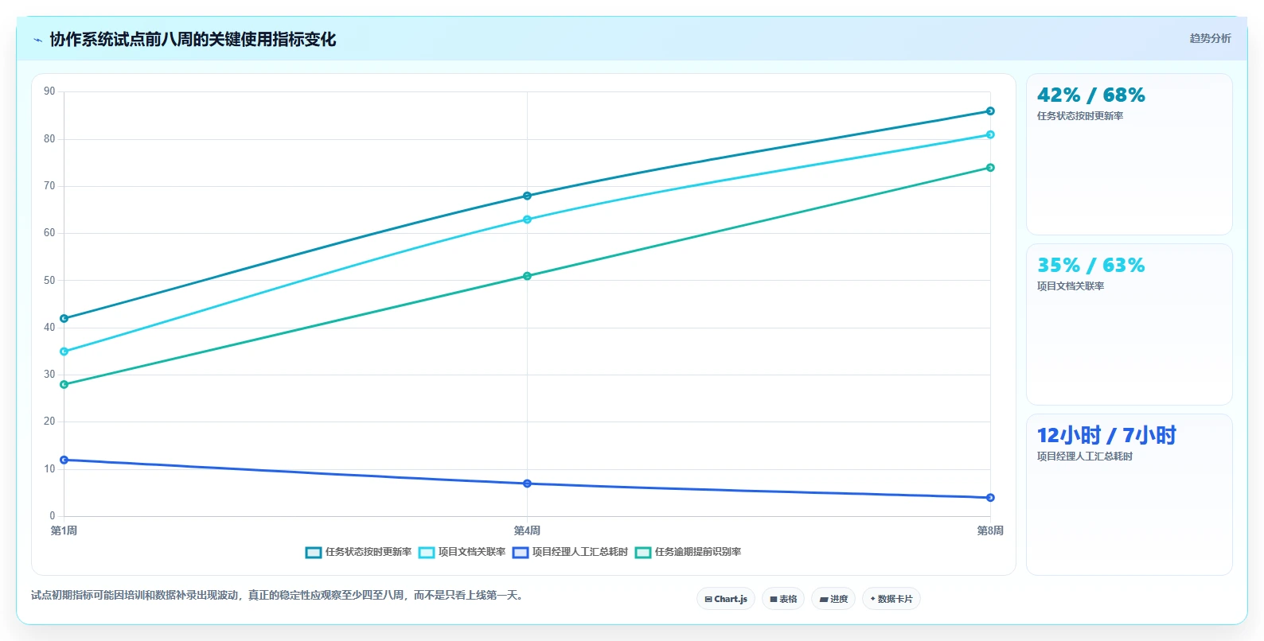This screenshot has height=641, width=1264.
Task: Click the 项目经理人工汇总耗时 data point at 第8周
Action: point(990,498)
